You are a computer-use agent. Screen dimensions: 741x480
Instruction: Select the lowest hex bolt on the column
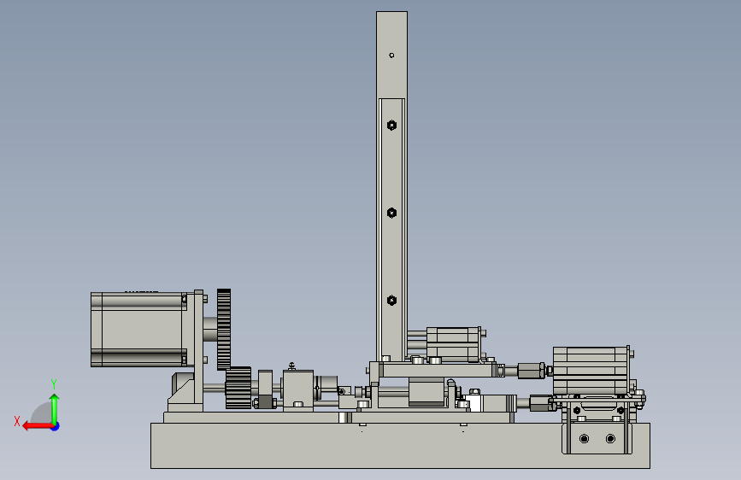[x=391, y=301]
